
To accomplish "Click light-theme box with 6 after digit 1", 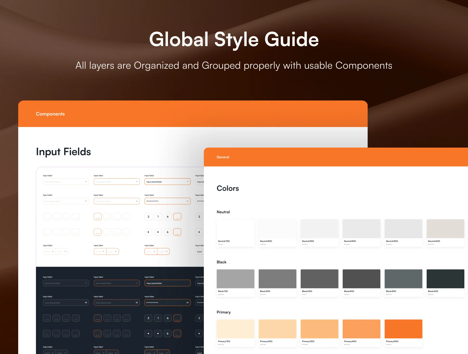I will [168, 217].
